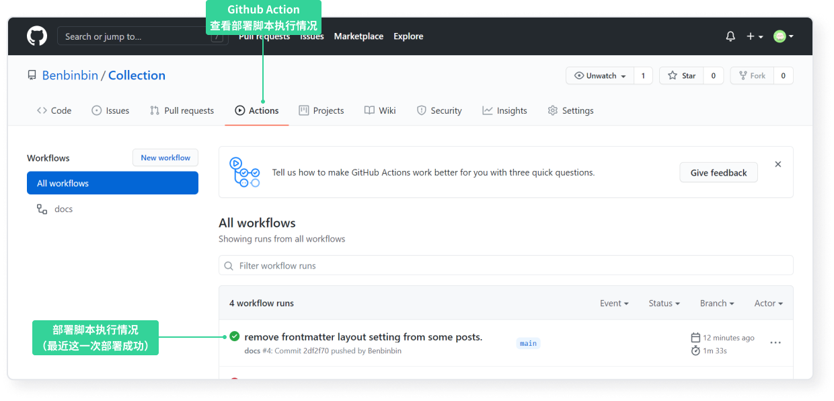Expand the Branch filter dropdown

(x=717, y=303)
